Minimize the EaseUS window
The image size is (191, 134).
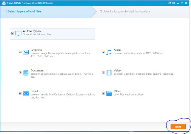[x=178, y=3]
